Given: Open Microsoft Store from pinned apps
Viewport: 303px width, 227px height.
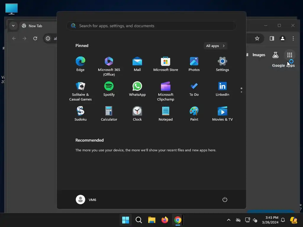Looking at the screenshot, I should pyautogui.click(x=166, y=64).
